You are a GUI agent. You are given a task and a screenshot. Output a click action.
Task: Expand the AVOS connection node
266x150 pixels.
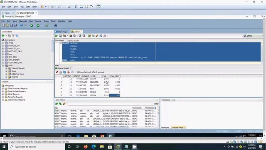[3, 43]
